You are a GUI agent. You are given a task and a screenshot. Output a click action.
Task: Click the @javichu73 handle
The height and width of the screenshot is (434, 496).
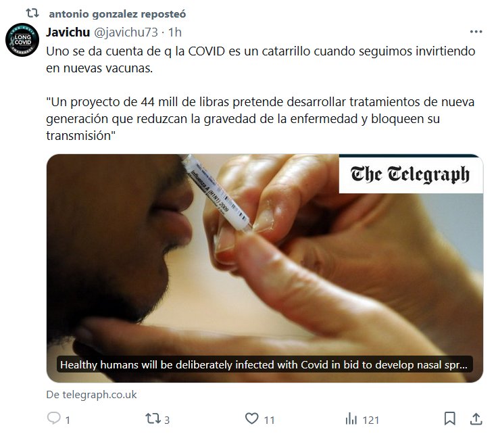(x=126, y=32)
